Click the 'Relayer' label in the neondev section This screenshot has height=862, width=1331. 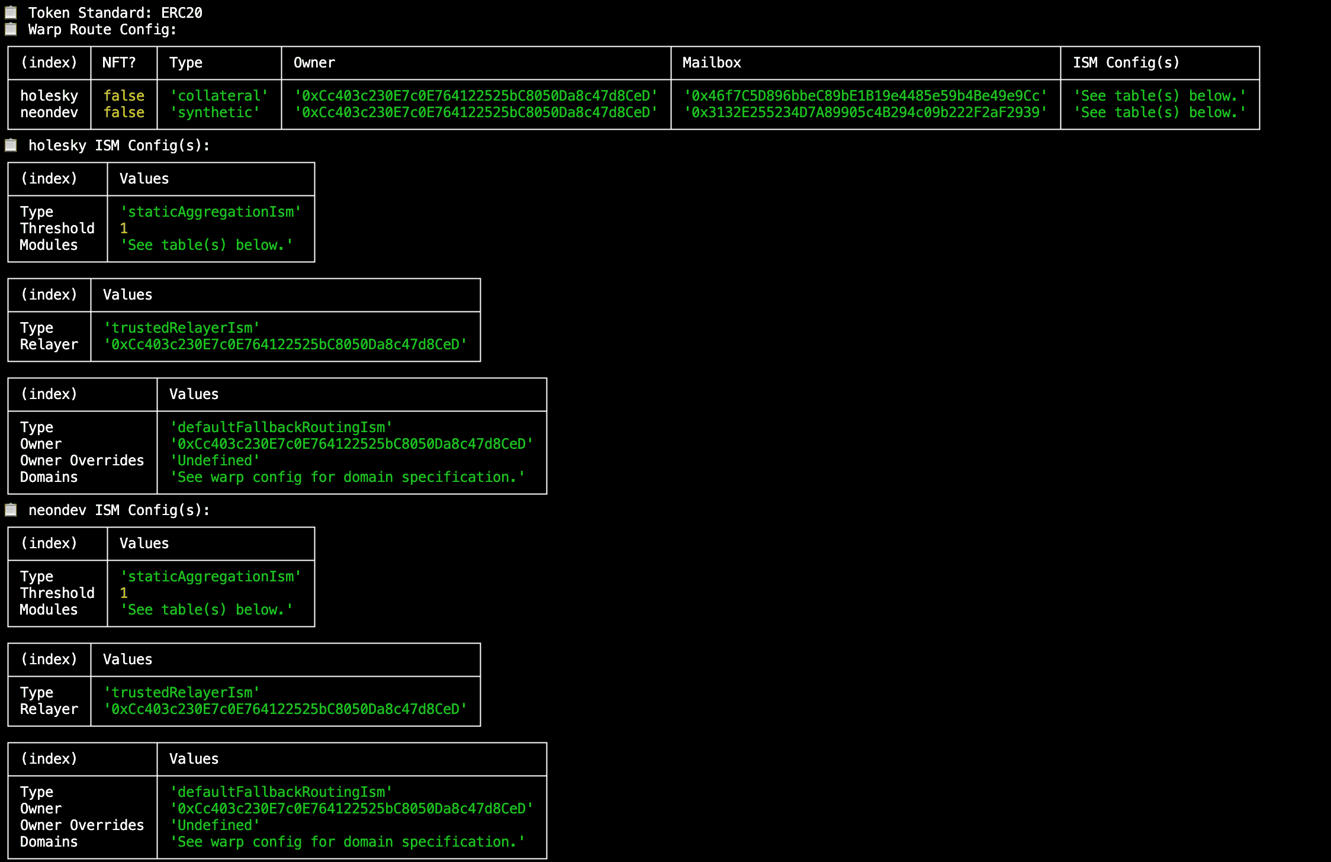[49, 709]
